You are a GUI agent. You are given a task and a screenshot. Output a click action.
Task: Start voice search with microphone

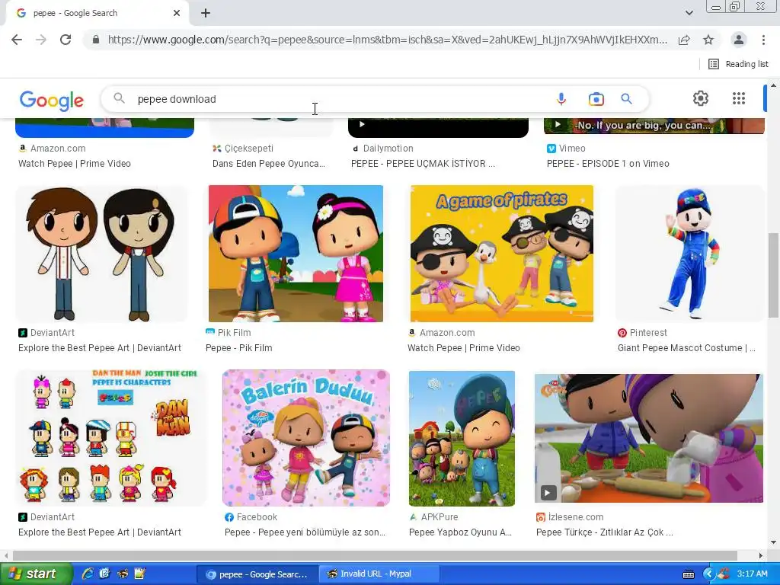click(x=561, y=99)
